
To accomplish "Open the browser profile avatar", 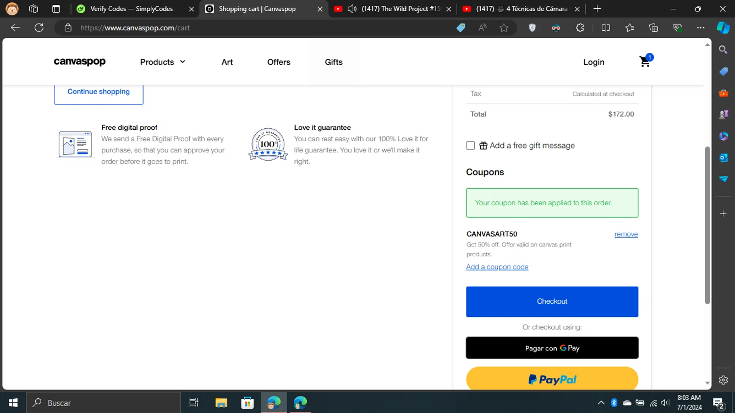I will (12, 9).
